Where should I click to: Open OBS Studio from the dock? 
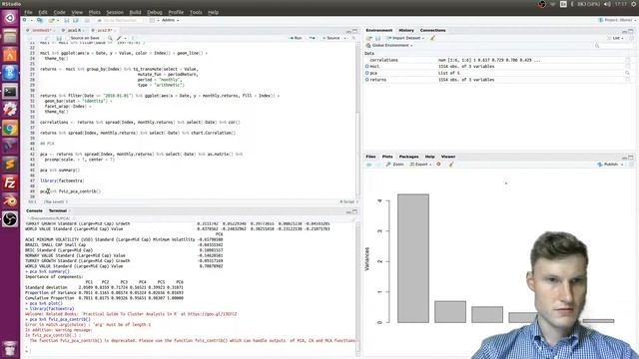click(10, 219)
